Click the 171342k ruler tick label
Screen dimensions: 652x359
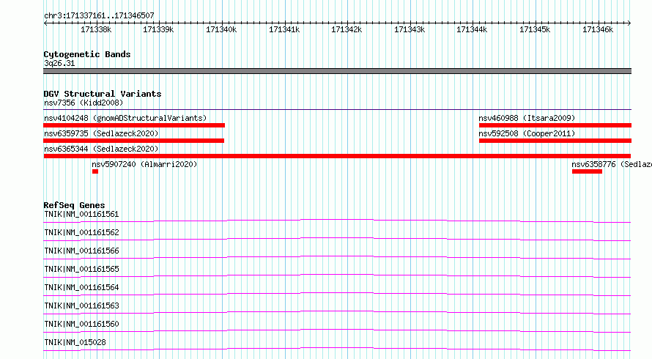[x=347, y=29]
